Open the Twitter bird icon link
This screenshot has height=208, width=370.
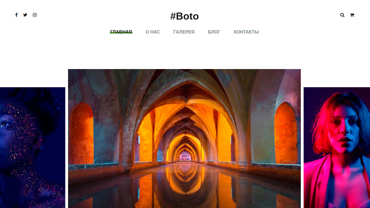(25, 15)
